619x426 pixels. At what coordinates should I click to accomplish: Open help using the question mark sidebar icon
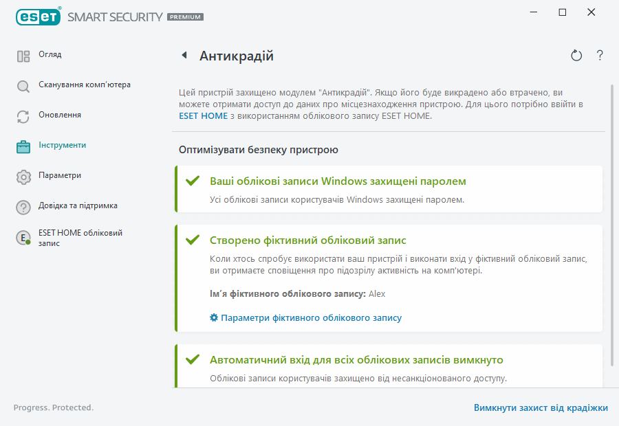pos(23,205)
